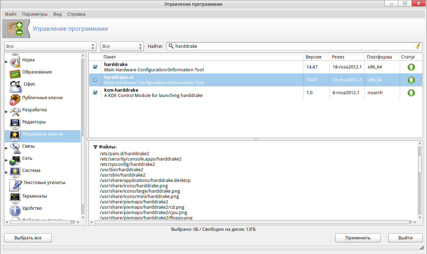Open the second narrower Все dropdown
Screen dimensions: 427x254
pyautogui.click(x=122, y=46)
